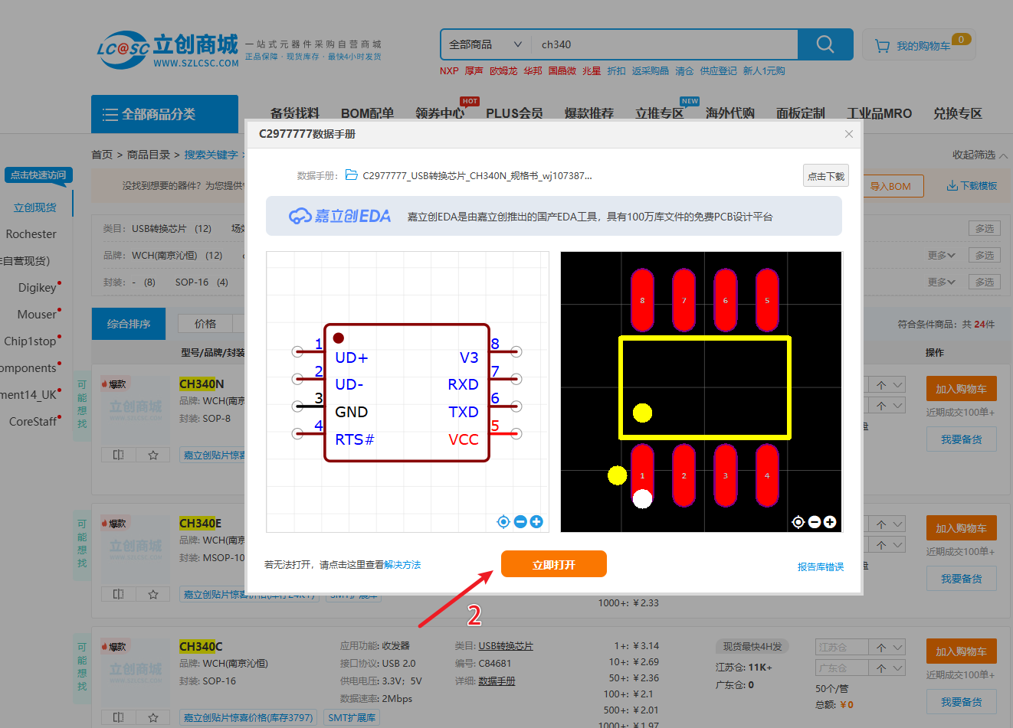Viewport: 1013px width, 728px height.
Task: Select the 立创现货 source tab
Action: coord(35,207)
